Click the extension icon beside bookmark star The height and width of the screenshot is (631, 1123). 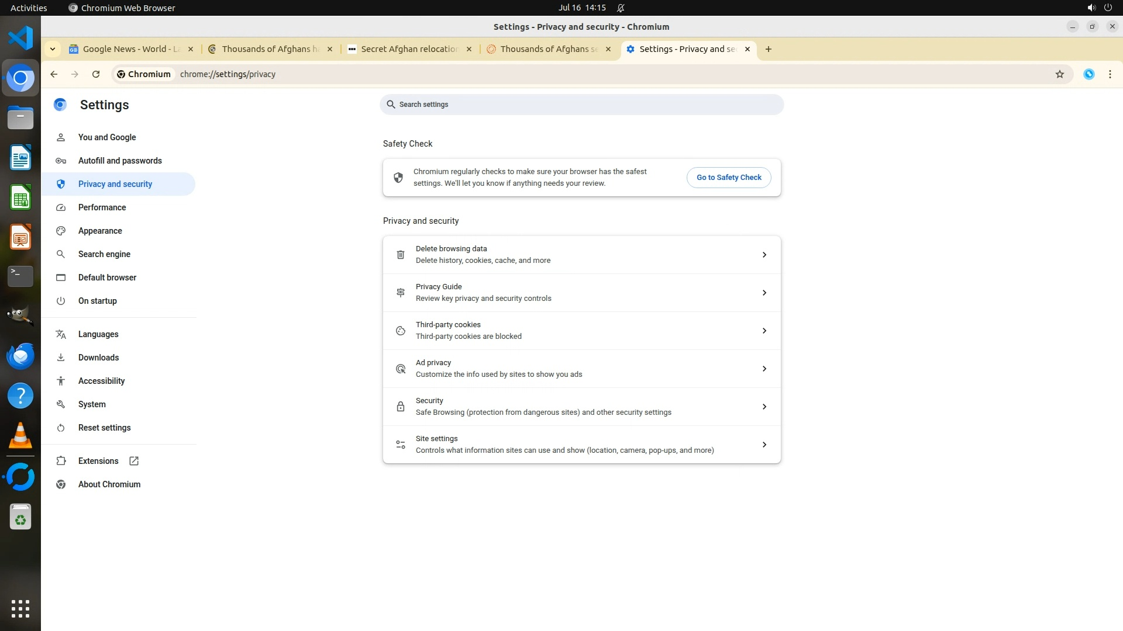point(1088,74)
